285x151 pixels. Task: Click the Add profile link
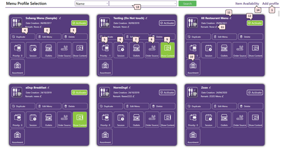[270, 4]
